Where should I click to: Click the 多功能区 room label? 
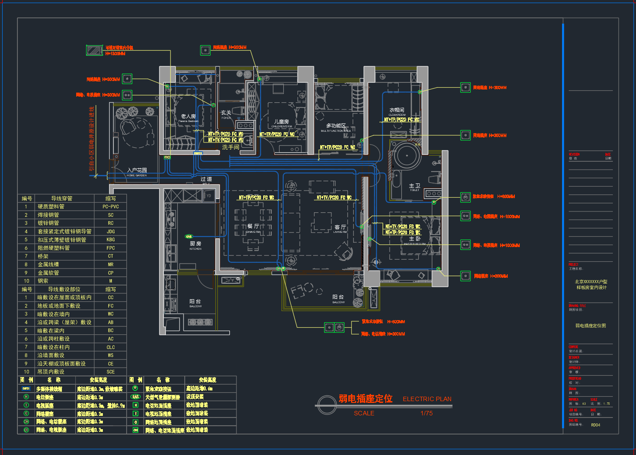336,126
